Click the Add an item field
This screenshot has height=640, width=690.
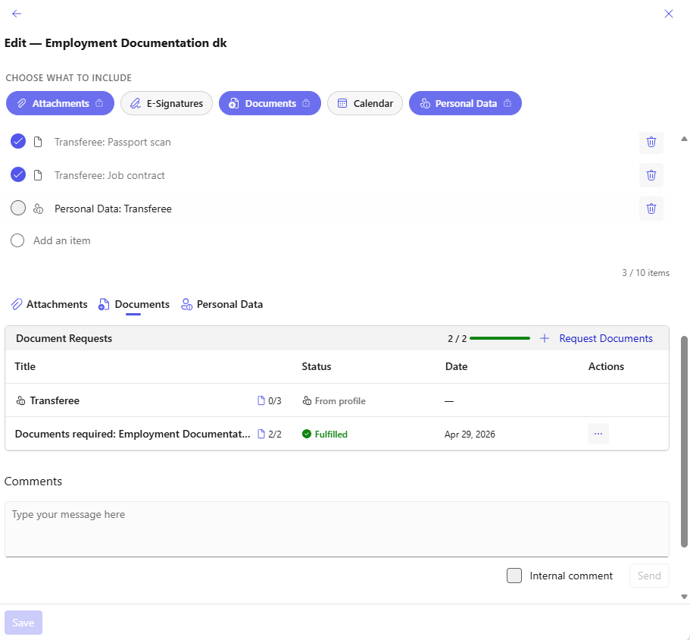(62, 240)
